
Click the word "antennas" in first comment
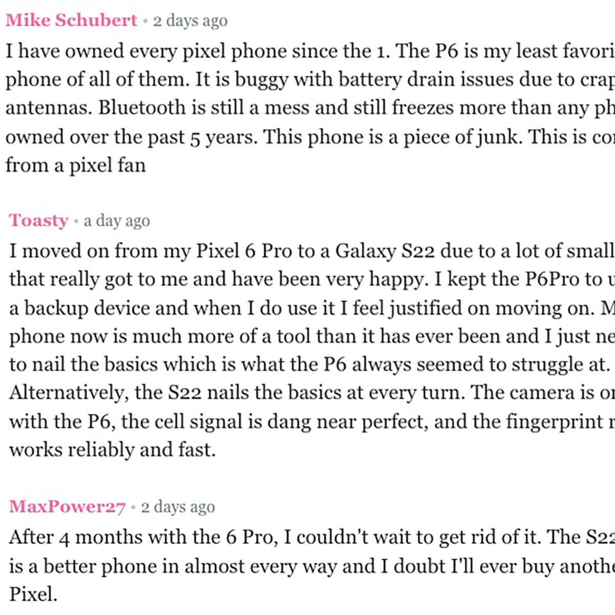pyautogui.click(x=49, y=108)
